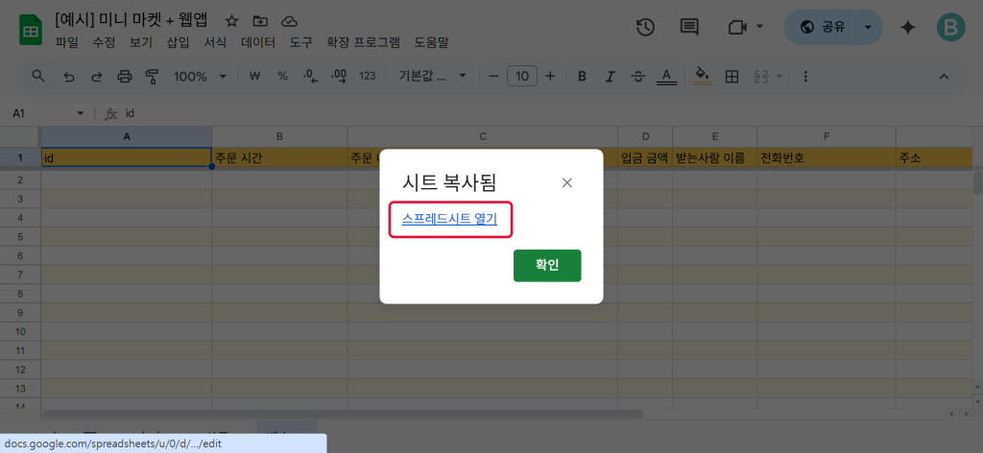
Task: Open the fill color picker
Action: point(703,76)
